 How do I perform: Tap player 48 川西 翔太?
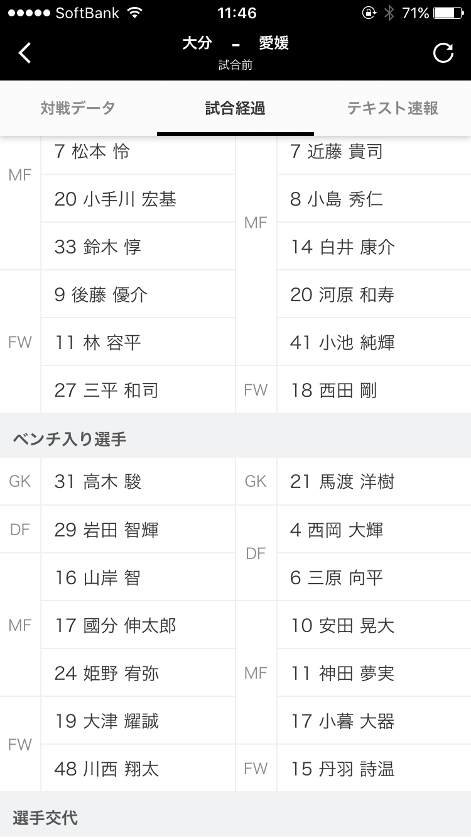(107, 769)
